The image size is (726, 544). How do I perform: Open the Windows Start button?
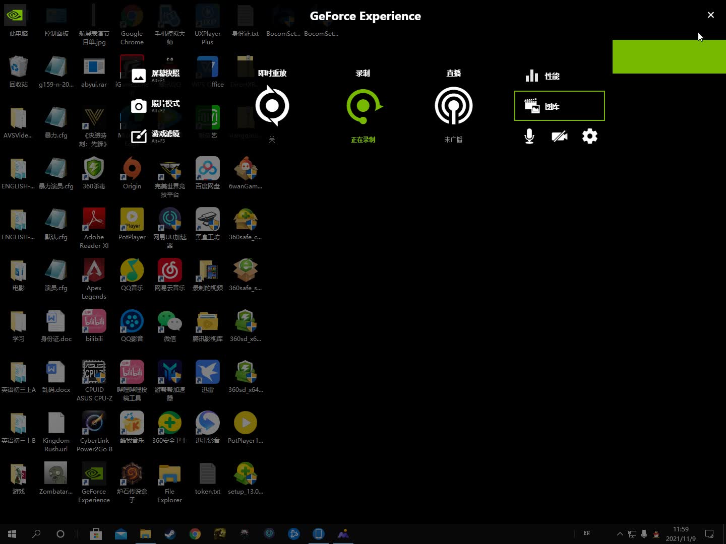pos(12,534)
